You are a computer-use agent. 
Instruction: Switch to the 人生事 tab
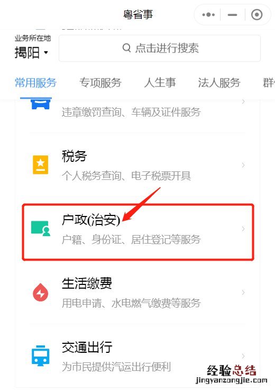point(160,83)
